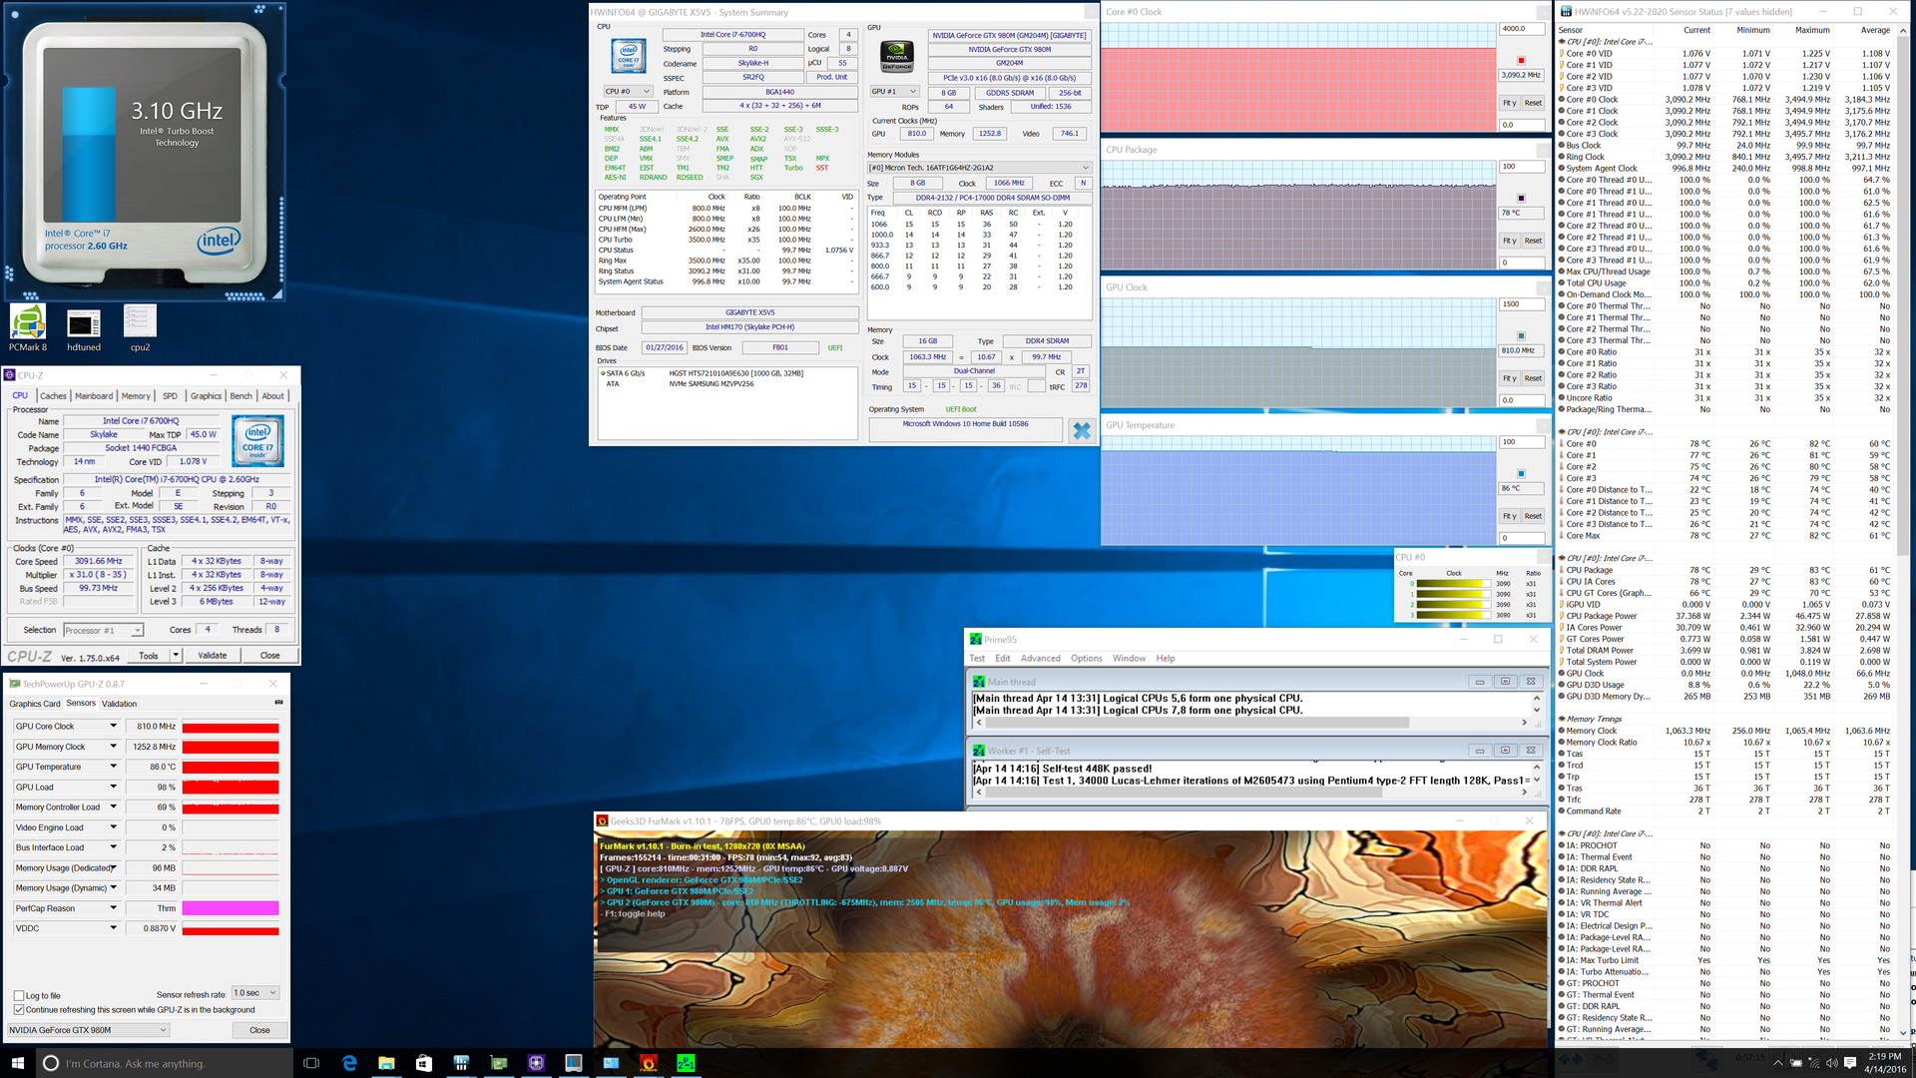
Task: Open the hdtuned desktop icon
Action: (x=84, y=329)
